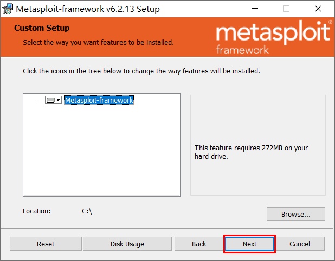335x261 pixels.
Task: Click the metasploit framework logo
Action: click(274, 37)
